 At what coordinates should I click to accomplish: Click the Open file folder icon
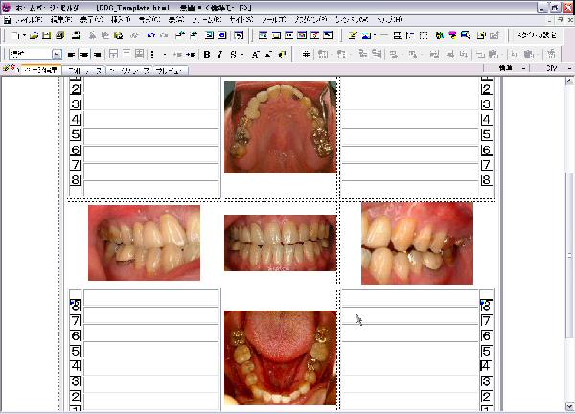point(34,35)
